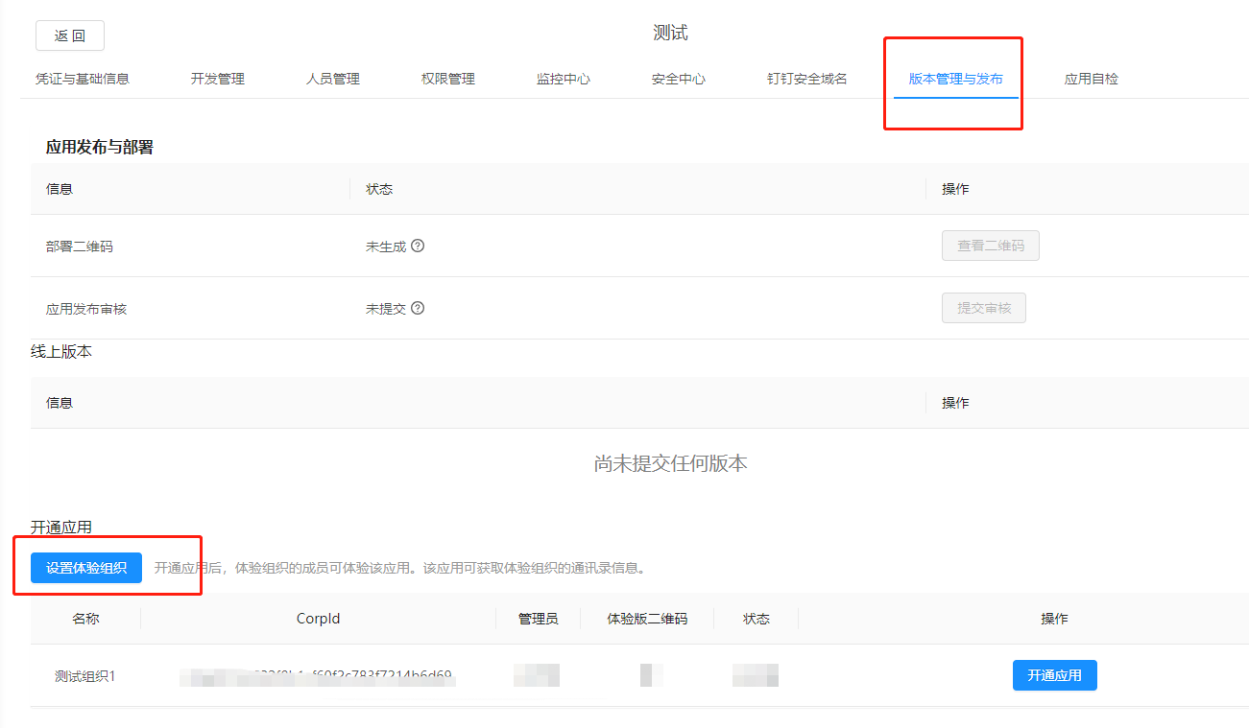Click help icon next to 未提交
The height and width of the screenshot is (728, 1249).
418,309
